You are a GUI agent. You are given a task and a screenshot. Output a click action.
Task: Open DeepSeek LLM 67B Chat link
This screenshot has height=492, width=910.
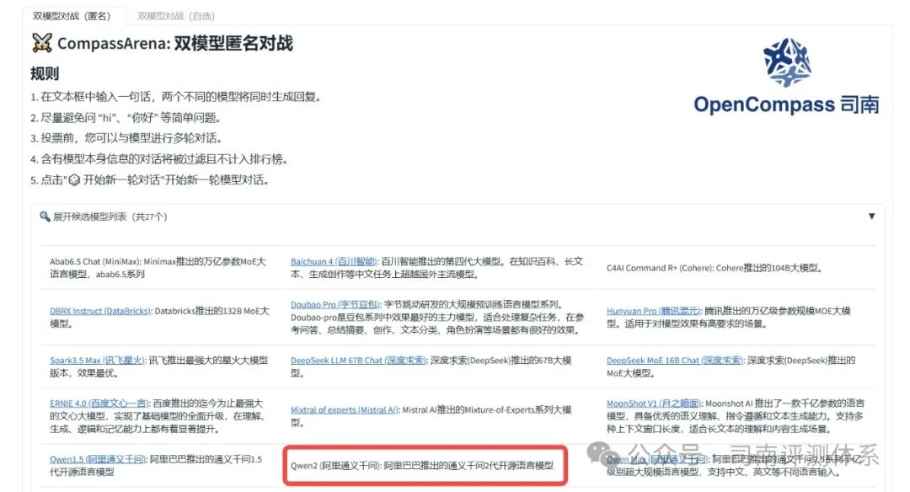(x=358, y=361)
